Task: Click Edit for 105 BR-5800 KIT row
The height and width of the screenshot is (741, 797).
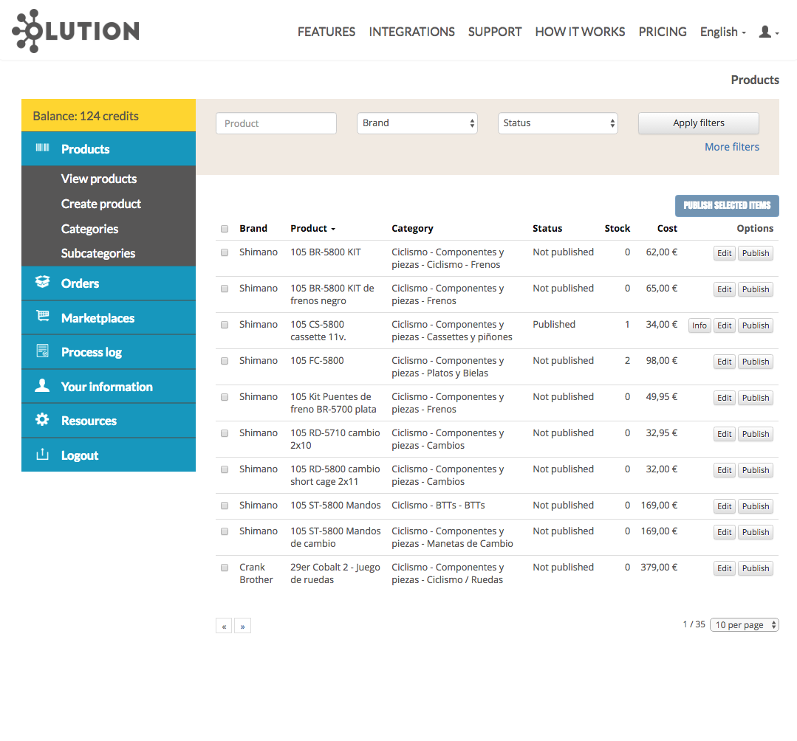Action: tap(725, 253)
